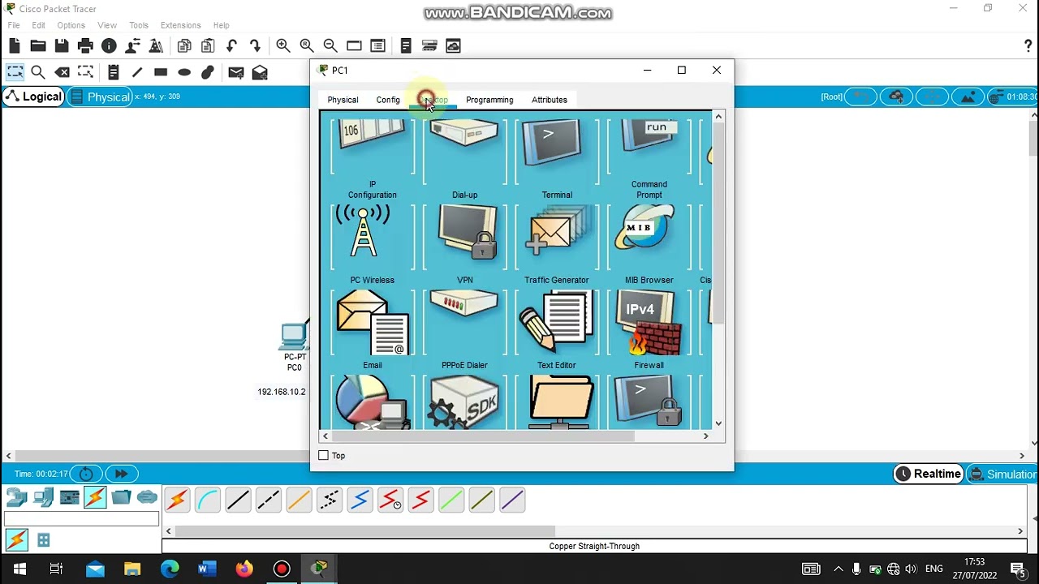The height and width of the screenshot is (584, 1039).
Task: Redo the last action
Action: [x=255, y=45]
